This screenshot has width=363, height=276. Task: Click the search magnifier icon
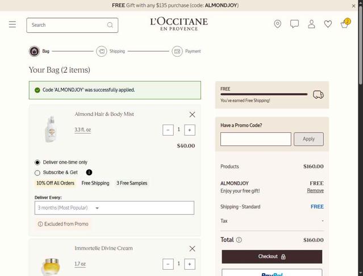point(110,25)
